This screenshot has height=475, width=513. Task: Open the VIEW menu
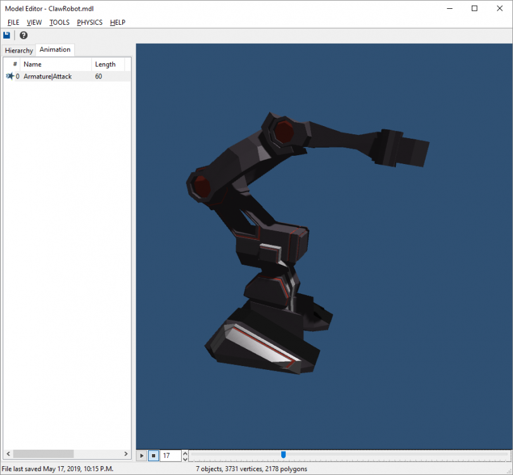pos(34,22)
